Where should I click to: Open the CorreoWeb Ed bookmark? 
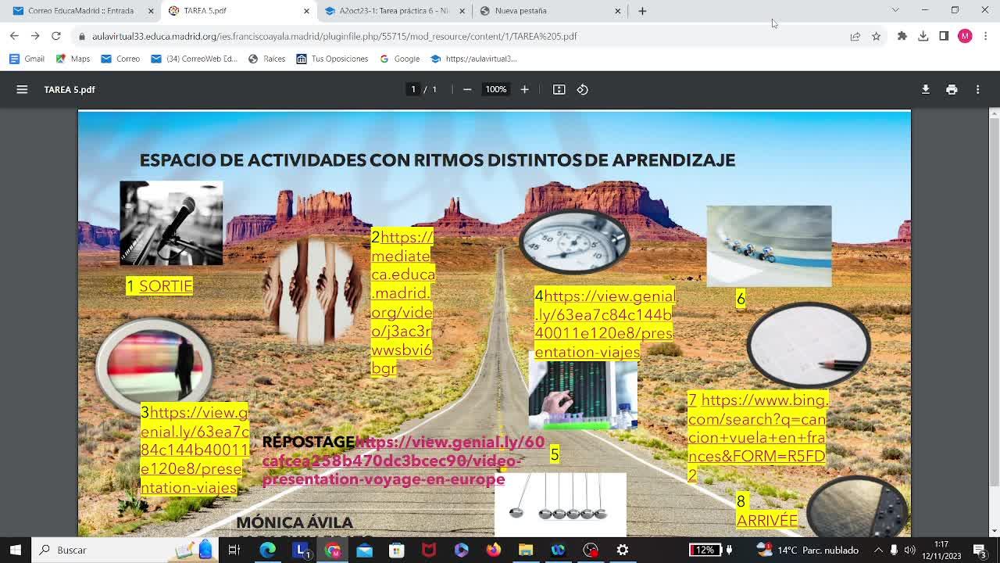coord(194,59)
